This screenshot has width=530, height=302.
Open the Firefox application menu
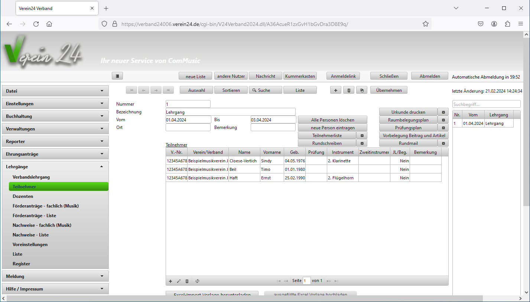pyautogui.click(x=521, y=24)
